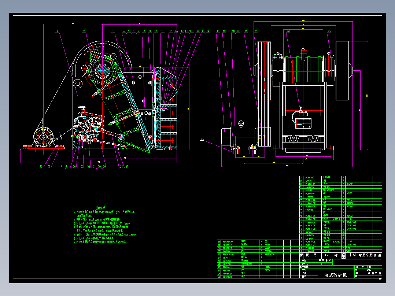The height and width of the screenshot is (296, 395).
Task: Click technical note 2 mentioning 22mm
Action: 97,220
